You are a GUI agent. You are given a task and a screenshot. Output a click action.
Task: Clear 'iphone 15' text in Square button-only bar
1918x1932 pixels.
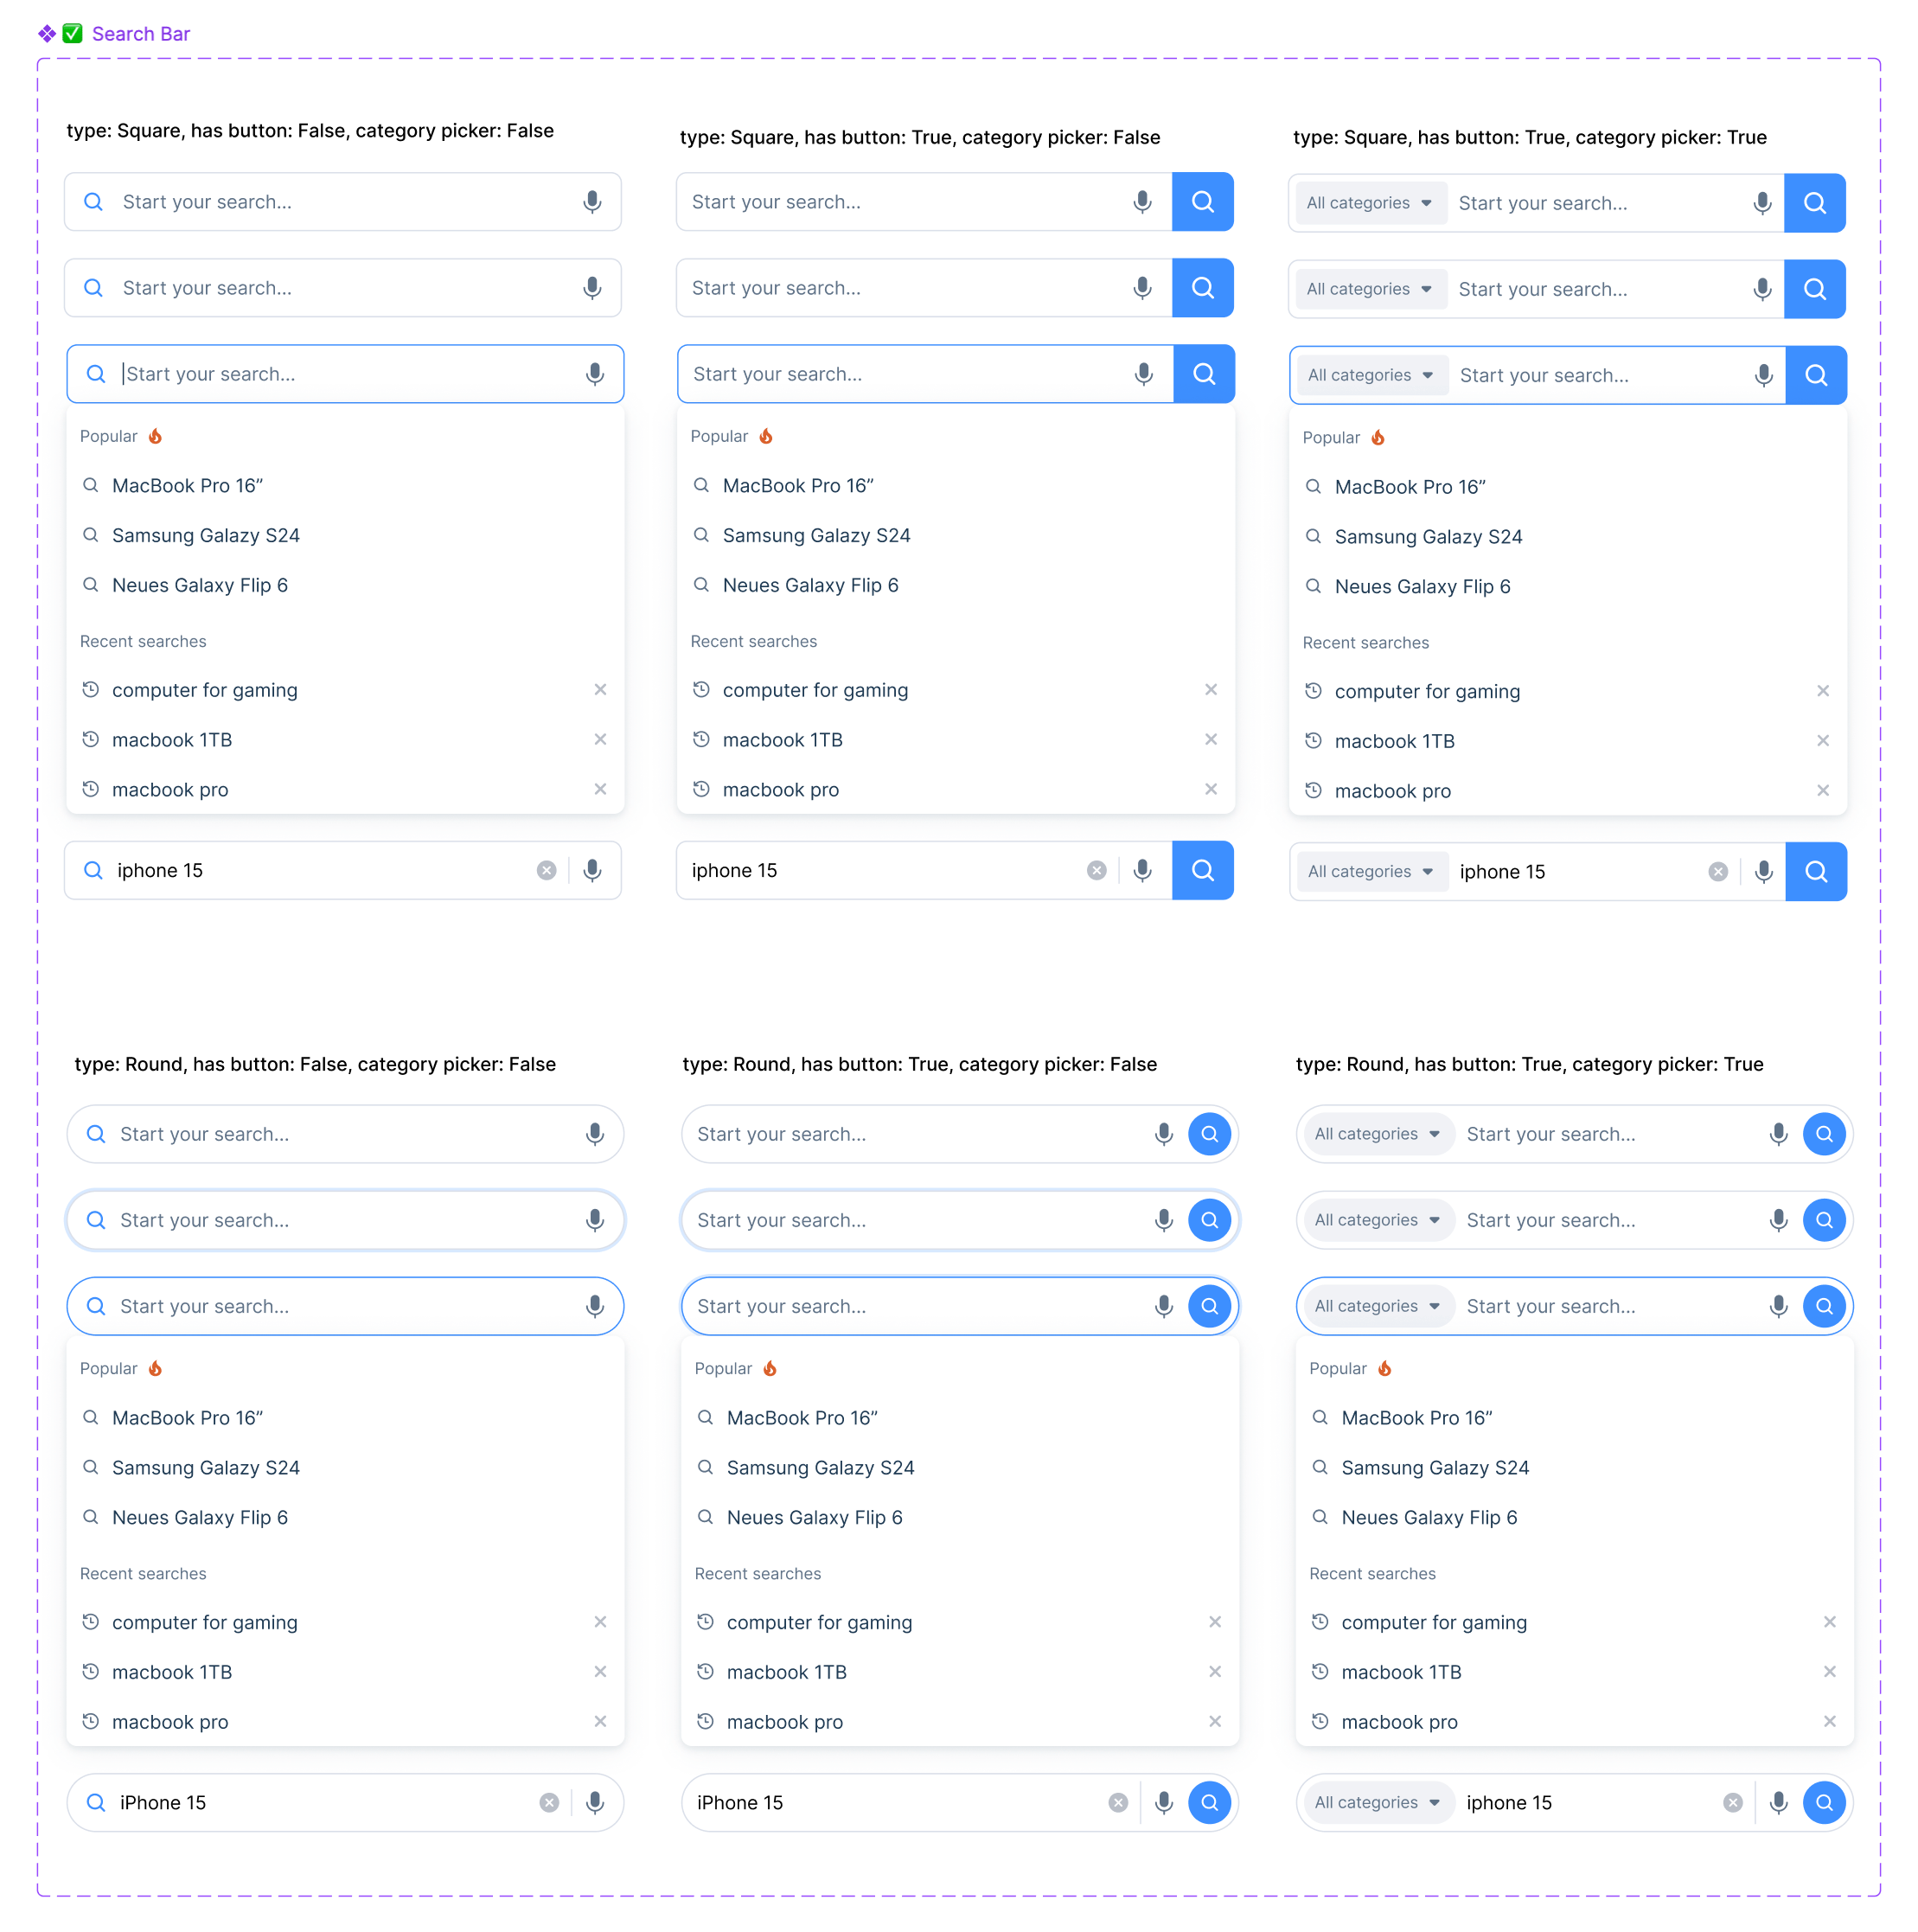tap(1096, 870)
